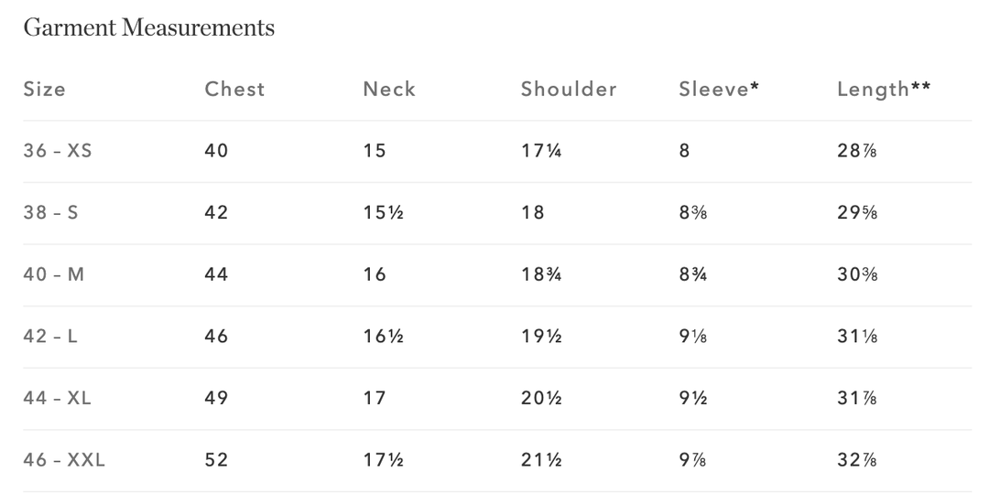This screenshot has width=989, height=504.
Task: Click the shoulder value 21½ for XXL
Action: coord(541,460)
